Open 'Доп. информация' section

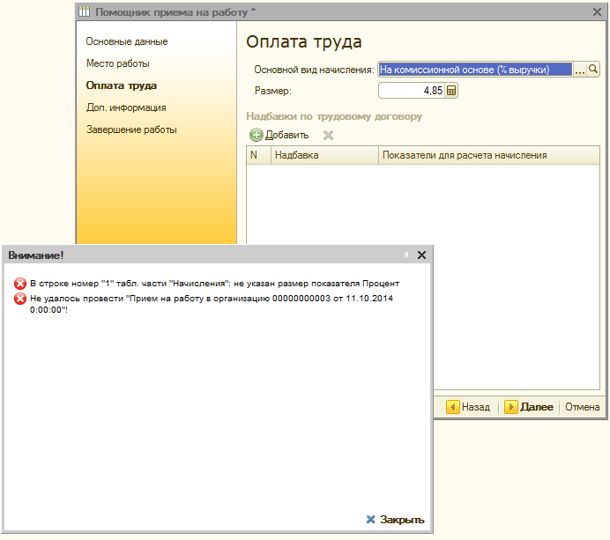[126, 107]
